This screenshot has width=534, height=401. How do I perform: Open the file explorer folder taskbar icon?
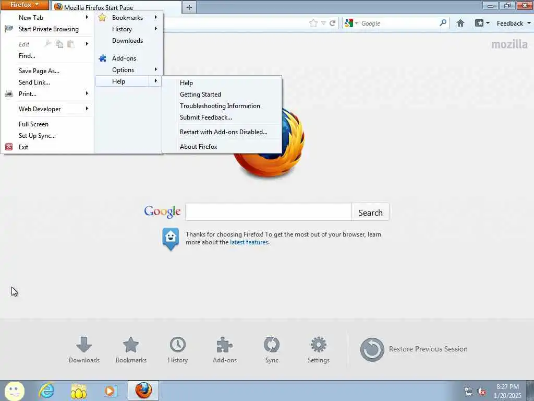click(78, 391)
